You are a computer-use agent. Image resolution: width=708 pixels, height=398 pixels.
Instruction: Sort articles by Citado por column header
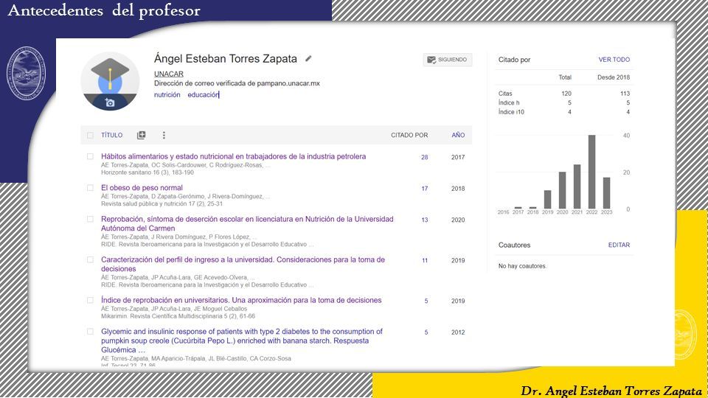pos(409,135)
